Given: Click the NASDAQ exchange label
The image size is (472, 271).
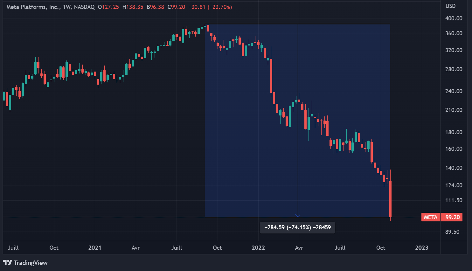Looking at the screenshot, I should (84, 7).
